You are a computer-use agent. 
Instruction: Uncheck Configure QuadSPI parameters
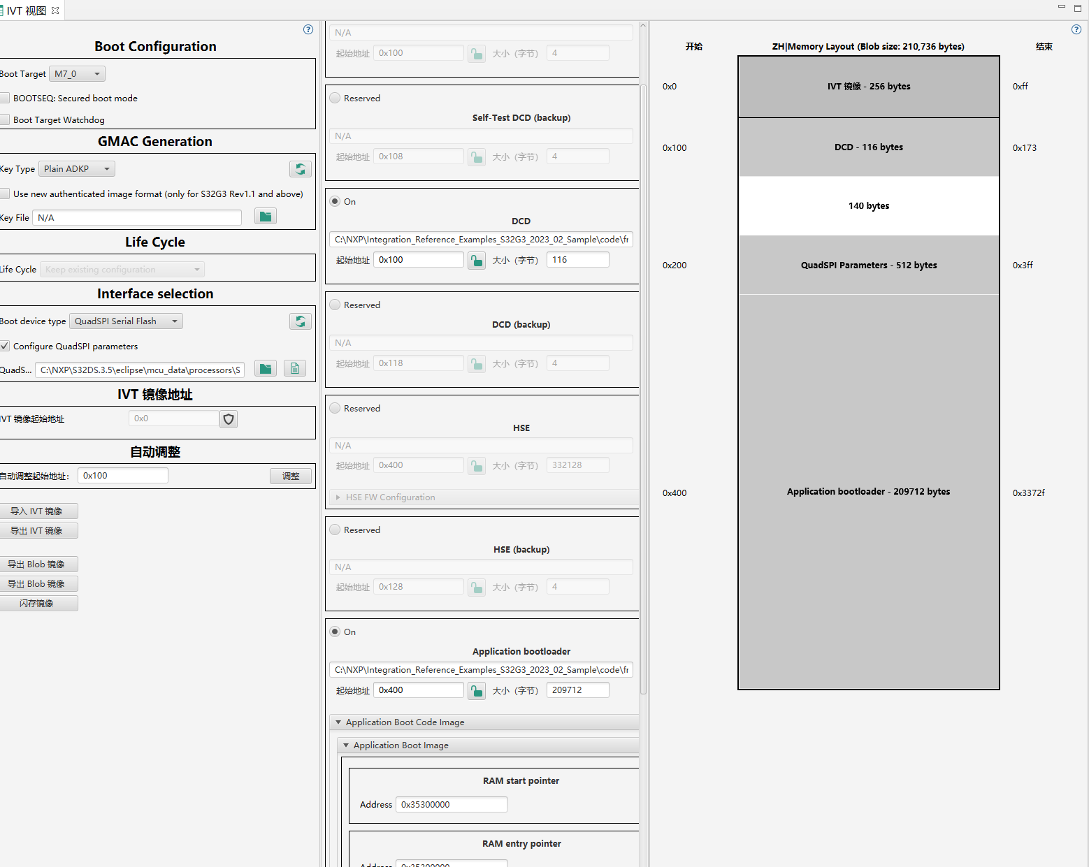(x=4, y=346)
